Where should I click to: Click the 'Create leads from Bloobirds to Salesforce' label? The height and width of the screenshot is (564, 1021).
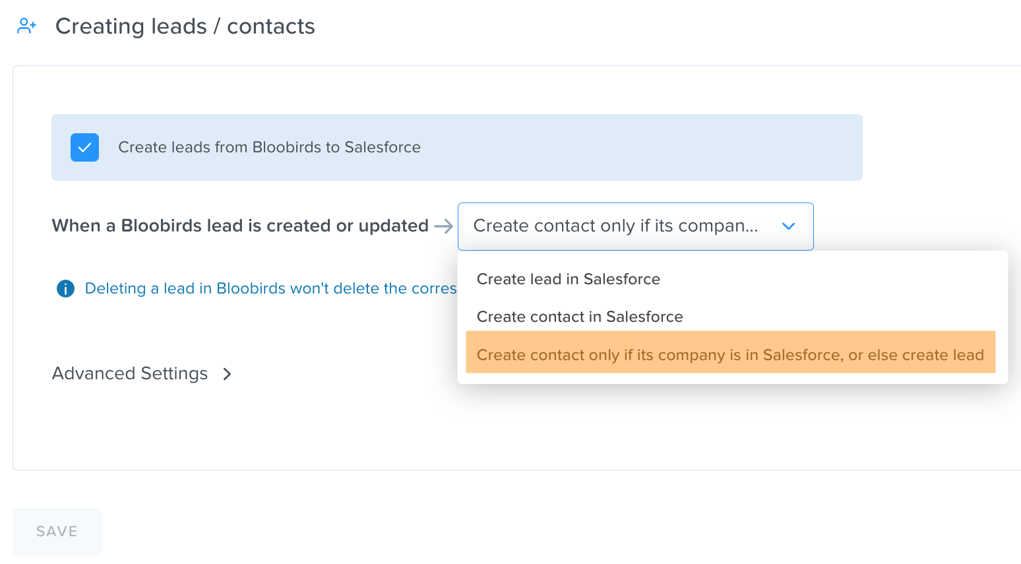coord(269,147)
